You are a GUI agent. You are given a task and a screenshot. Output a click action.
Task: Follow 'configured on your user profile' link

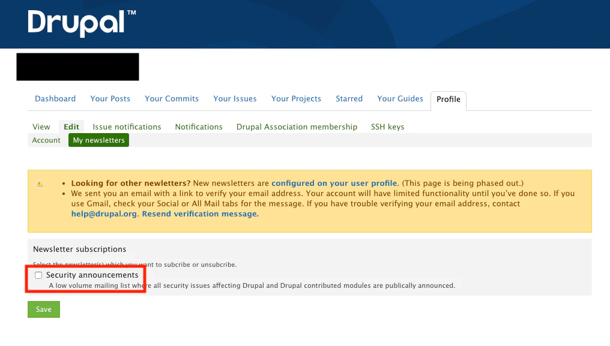[334, 183]
